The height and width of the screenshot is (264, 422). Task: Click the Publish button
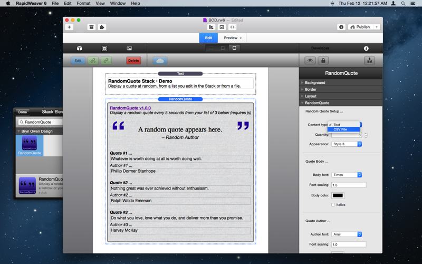[361, 27]
